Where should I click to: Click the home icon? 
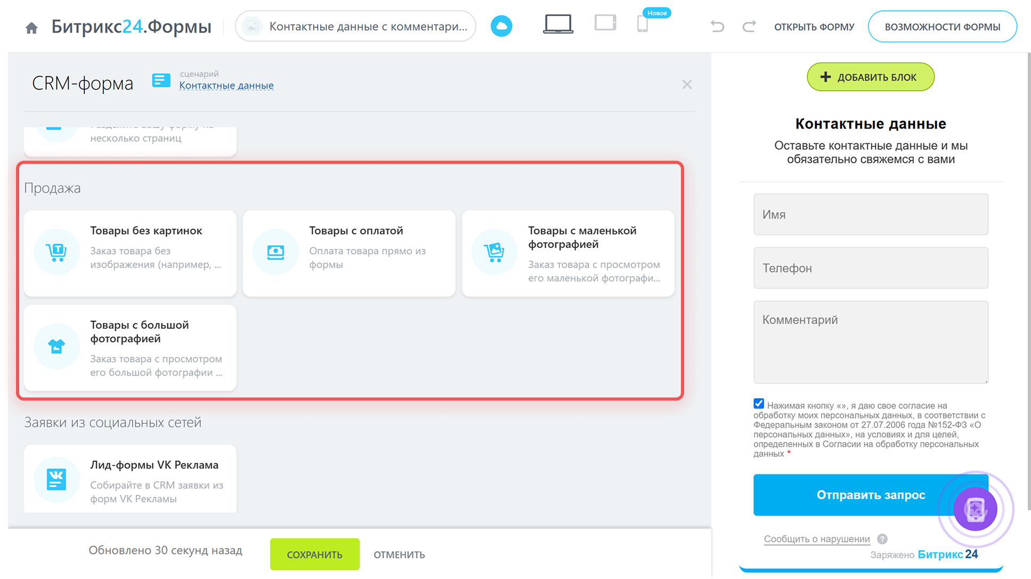(31, 27)
